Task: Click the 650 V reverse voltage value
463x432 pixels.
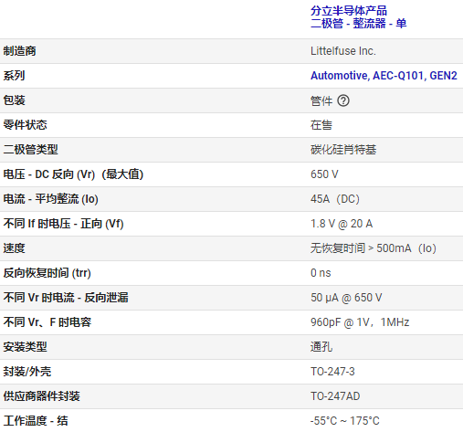Action: (x=324, y=174)
